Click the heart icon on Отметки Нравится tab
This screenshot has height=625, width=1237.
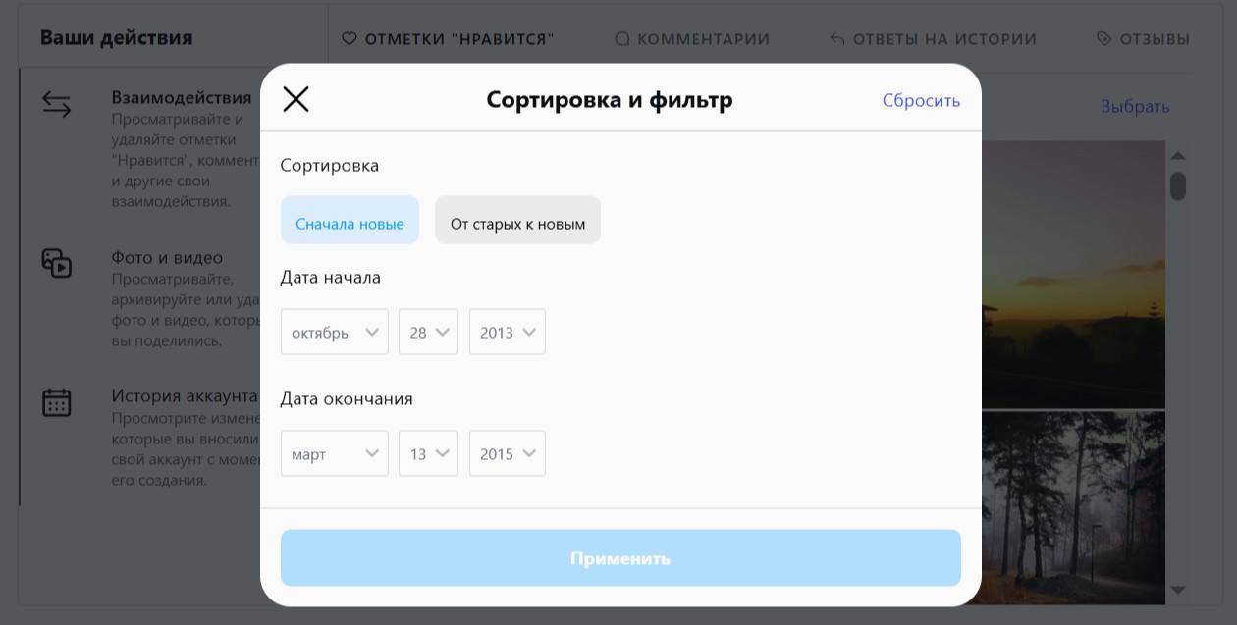coord(349,39)
